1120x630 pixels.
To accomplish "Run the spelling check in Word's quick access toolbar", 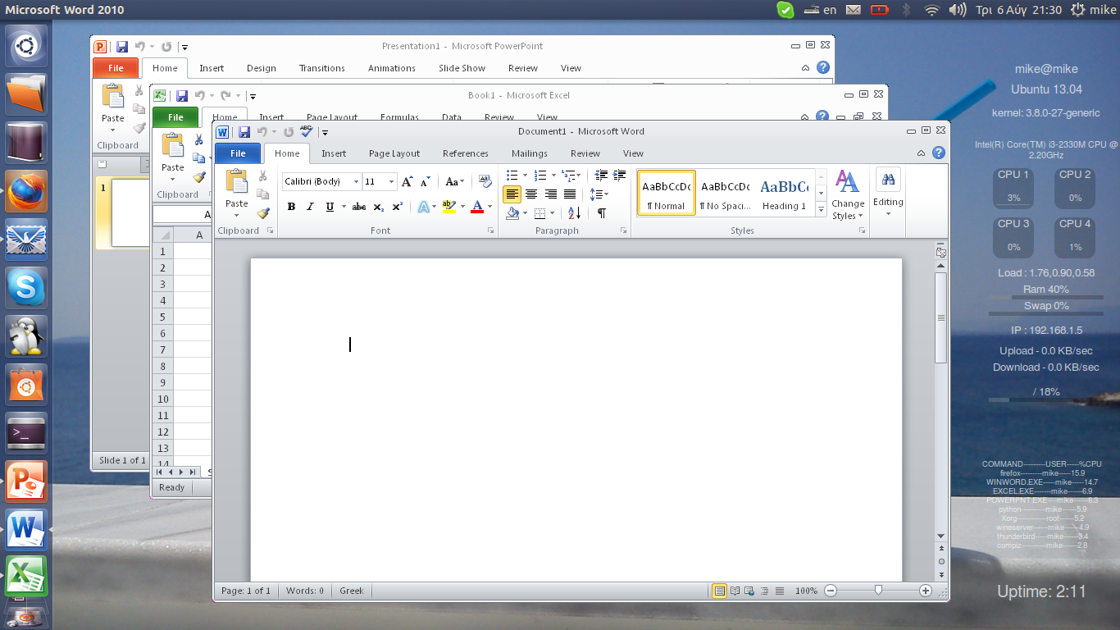I will (x=307, y=131).
